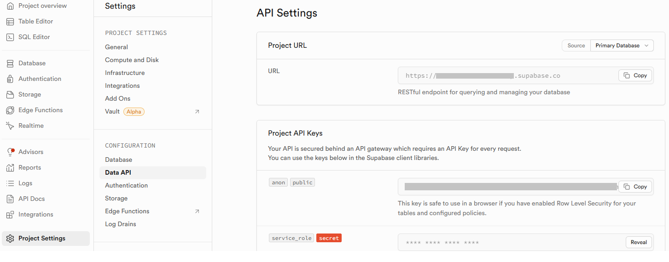Image resolution: width=669 pixels, height=262 pixels.
Task: Open Edge Functions icon in sidebar
Action: [x=10, y=110]
